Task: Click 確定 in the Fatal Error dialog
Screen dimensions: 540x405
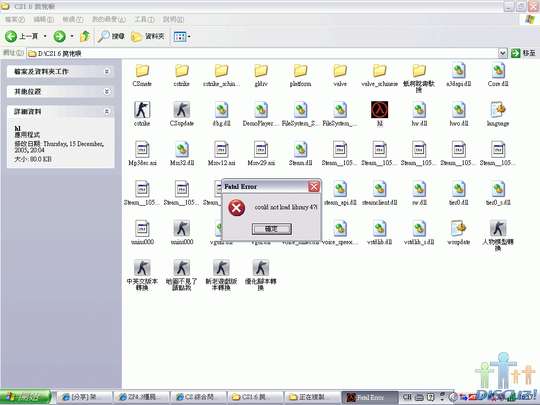Action: click(x=272, y=229)
